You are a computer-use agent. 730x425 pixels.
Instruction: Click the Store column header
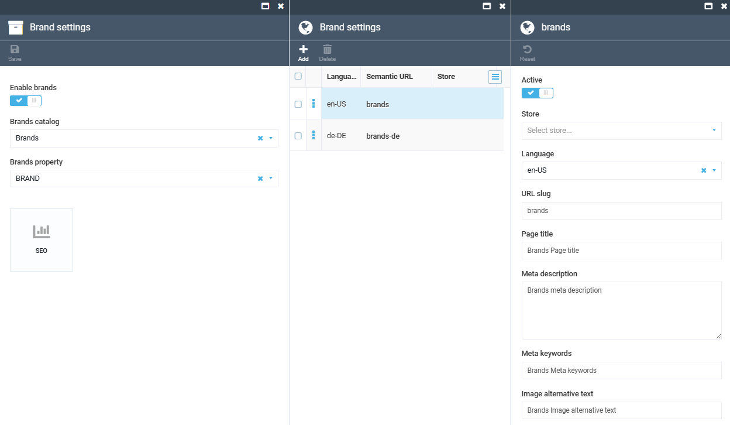446,77
